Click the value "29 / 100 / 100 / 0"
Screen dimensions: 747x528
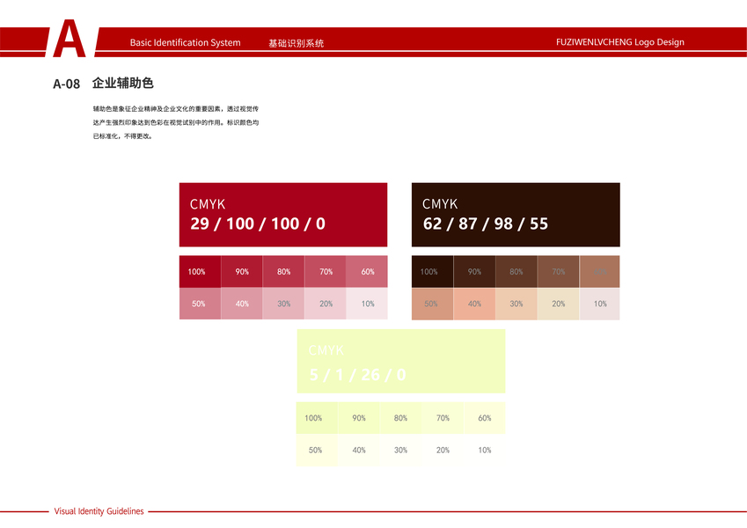click(x=258, y=224)
